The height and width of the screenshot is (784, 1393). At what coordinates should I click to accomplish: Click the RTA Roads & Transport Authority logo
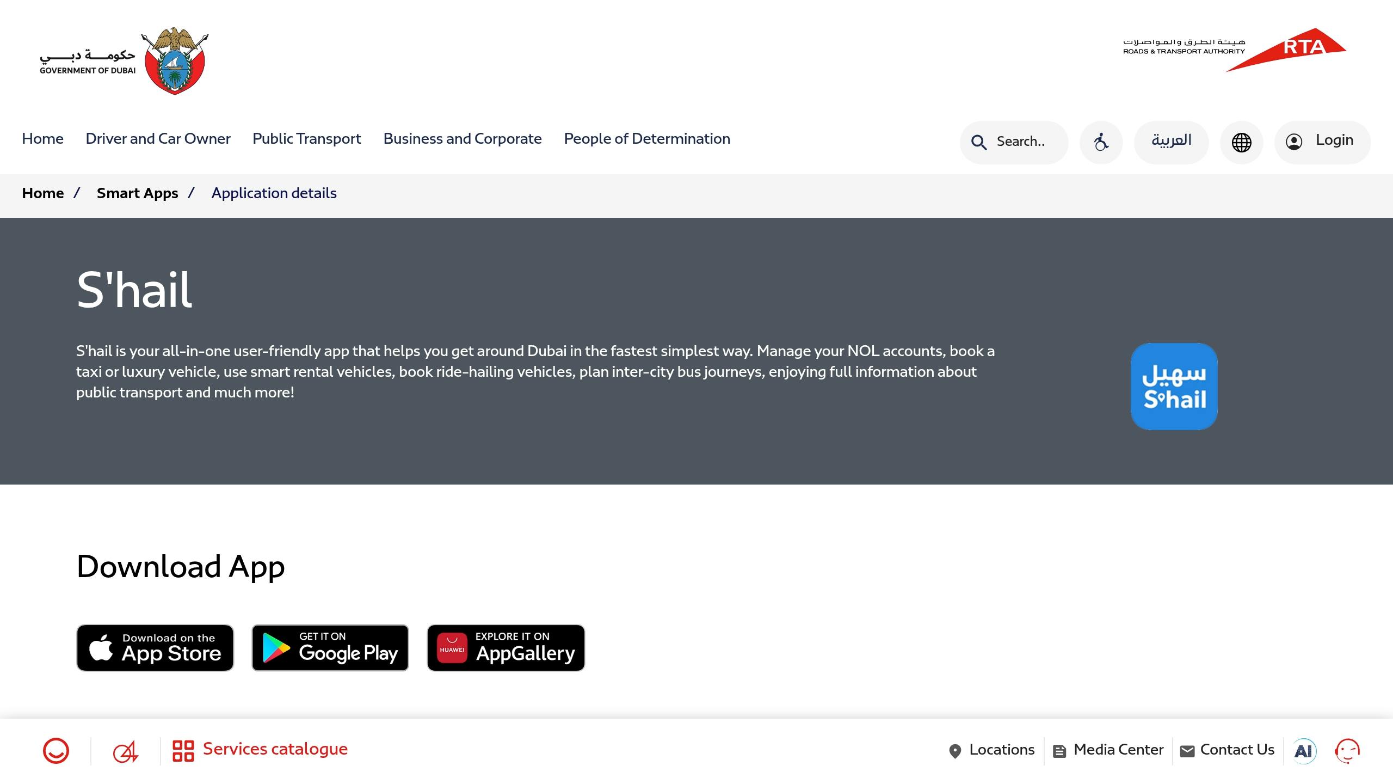point(1235,50)
